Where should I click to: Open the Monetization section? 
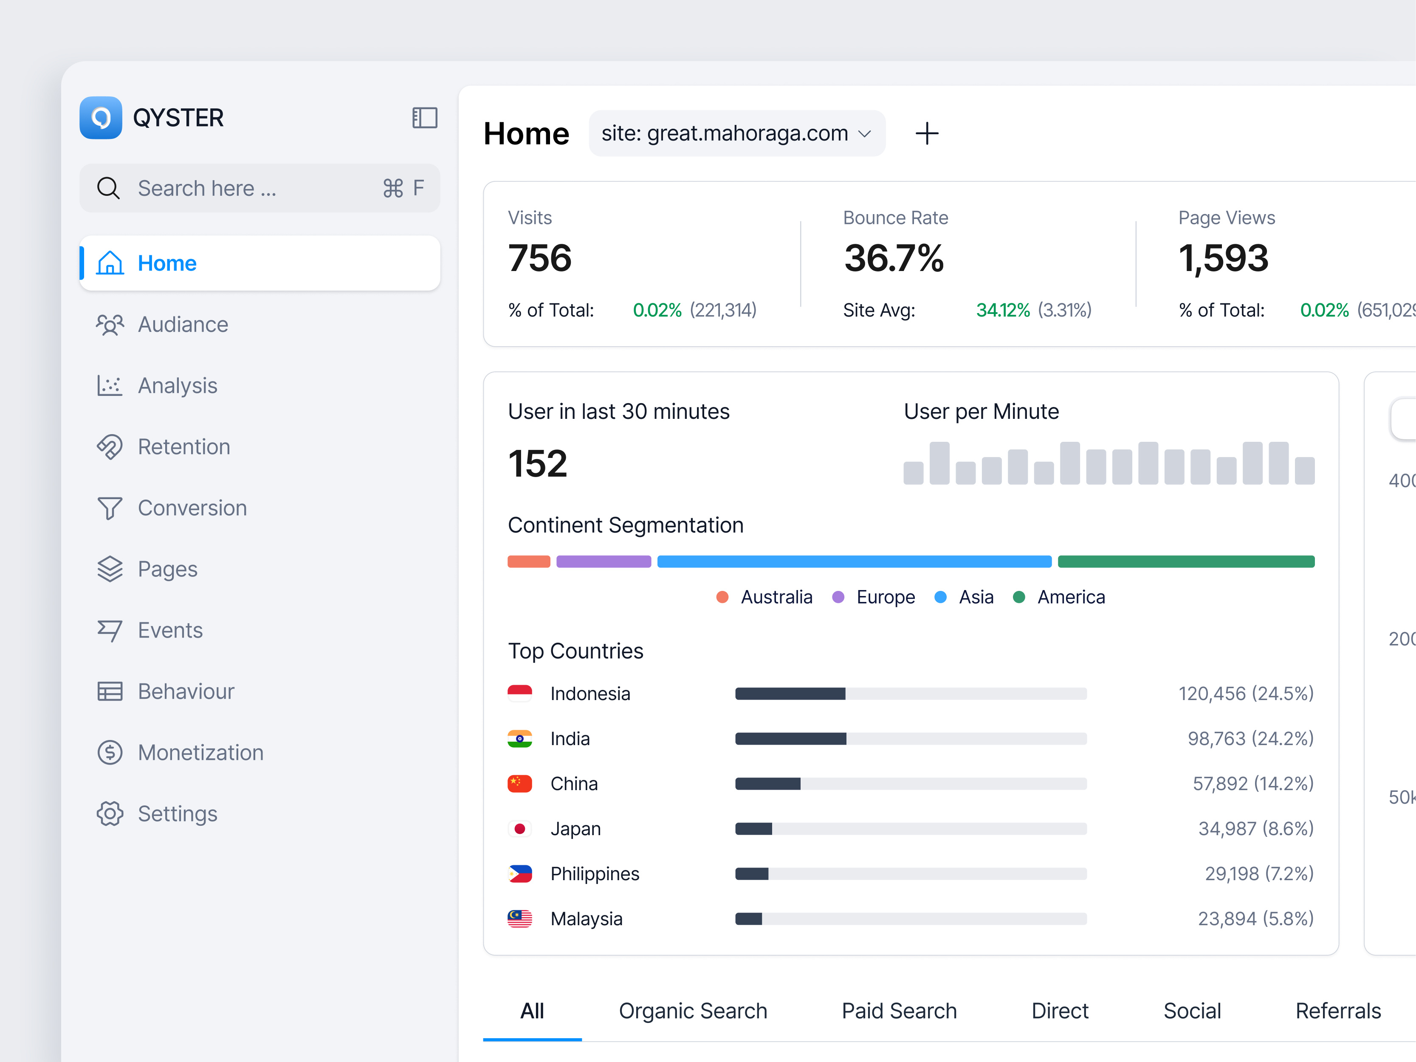click(x=200, y=752)
